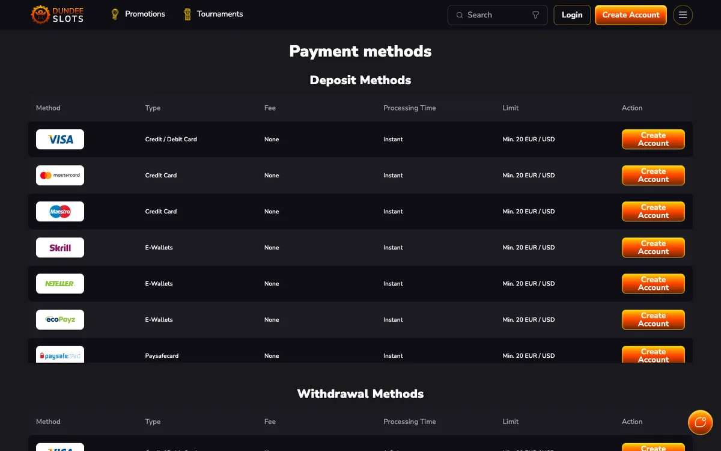
Task: Click the Limit header in Withdrawal table
Action: point(511,422)
